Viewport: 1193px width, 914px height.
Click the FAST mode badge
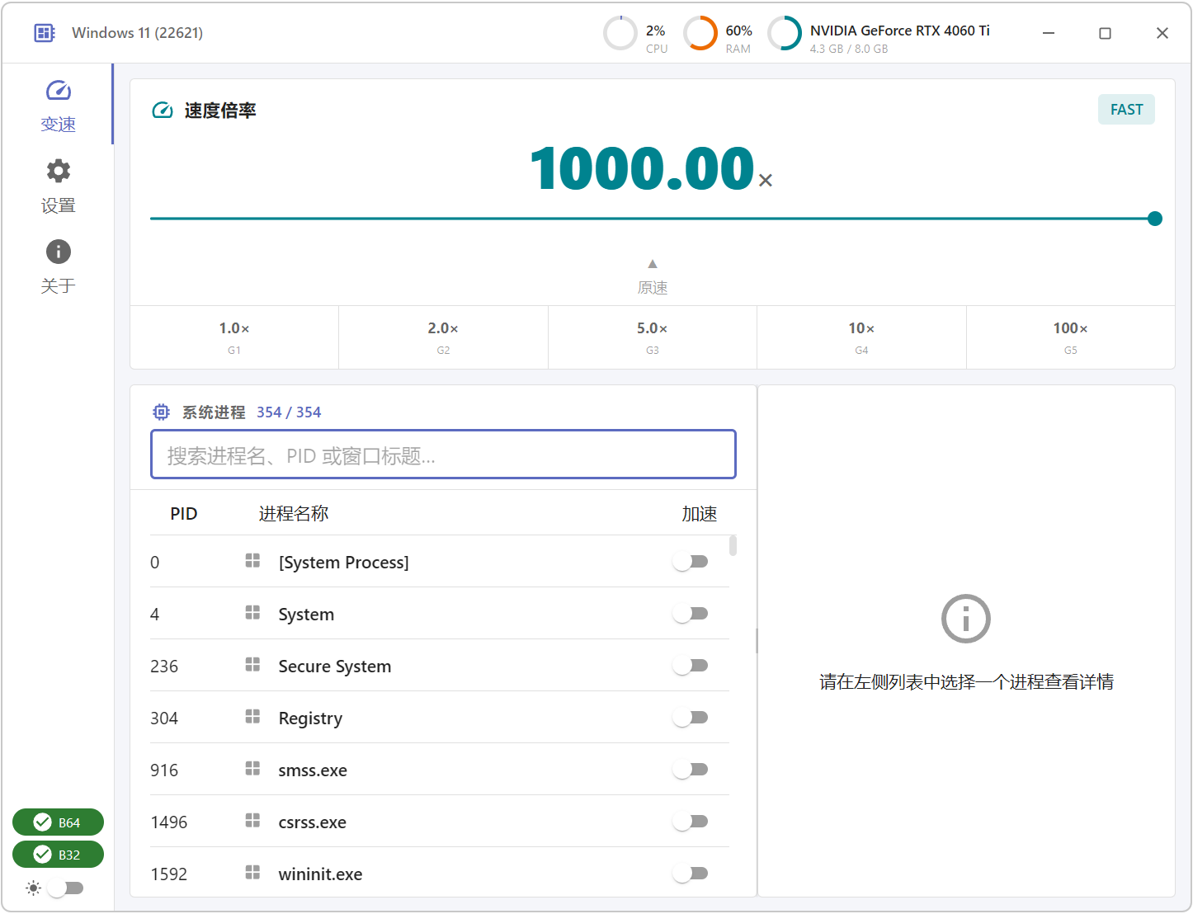(x=1126, y=110)
